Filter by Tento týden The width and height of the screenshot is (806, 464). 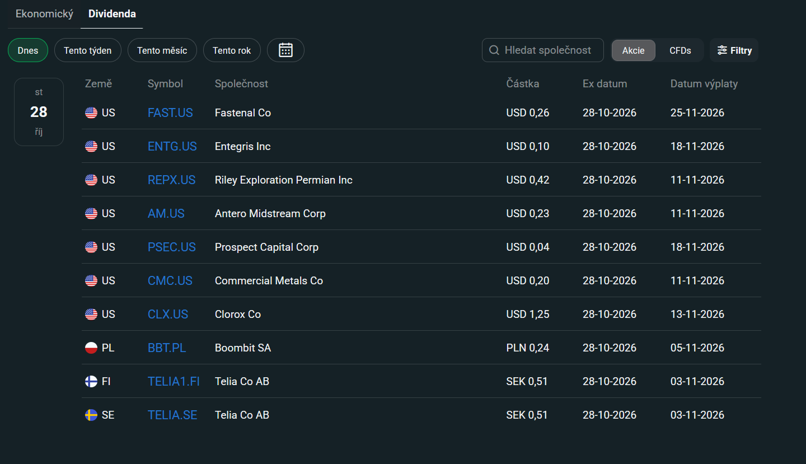point(87,50)
